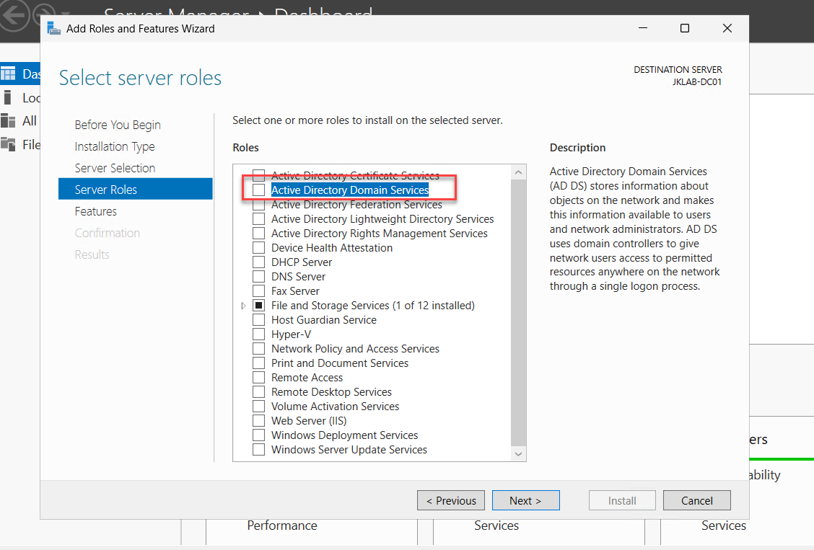Select the DHCP Server role label
814x550 pixels.
(302, 262)
